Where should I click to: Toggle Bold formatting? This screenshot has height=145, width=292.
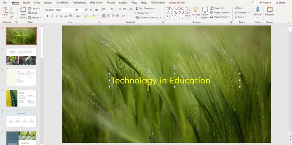pyautogui.click(x=48, y=16)
